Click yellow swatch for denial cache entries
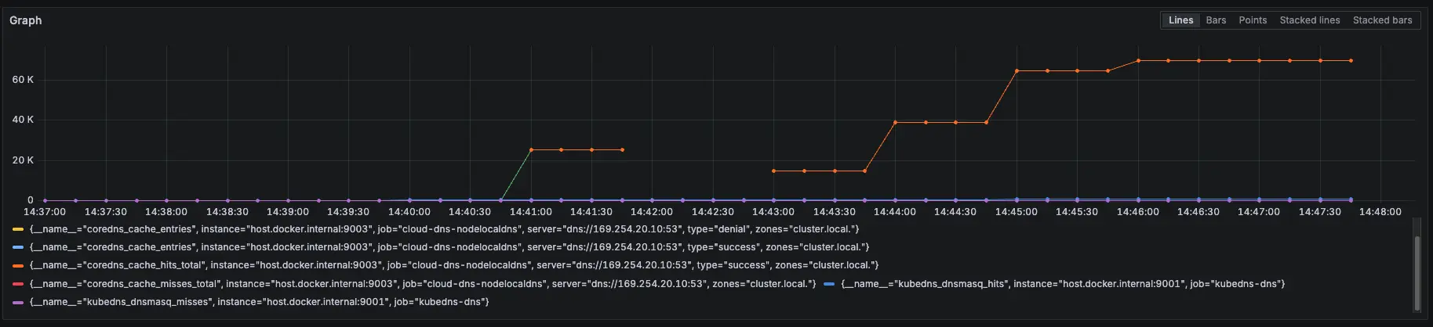Image resolution: width=1433 pixels, height=327 pixels. click(x=18, y=229)
